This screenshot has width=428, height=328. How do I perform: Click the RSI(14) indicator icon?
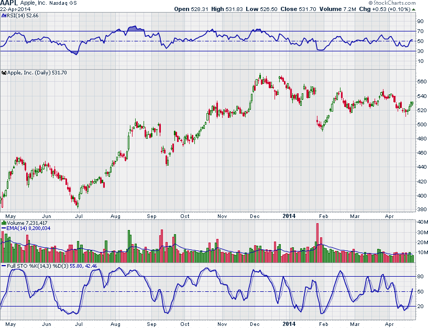[x=4, y=16]
